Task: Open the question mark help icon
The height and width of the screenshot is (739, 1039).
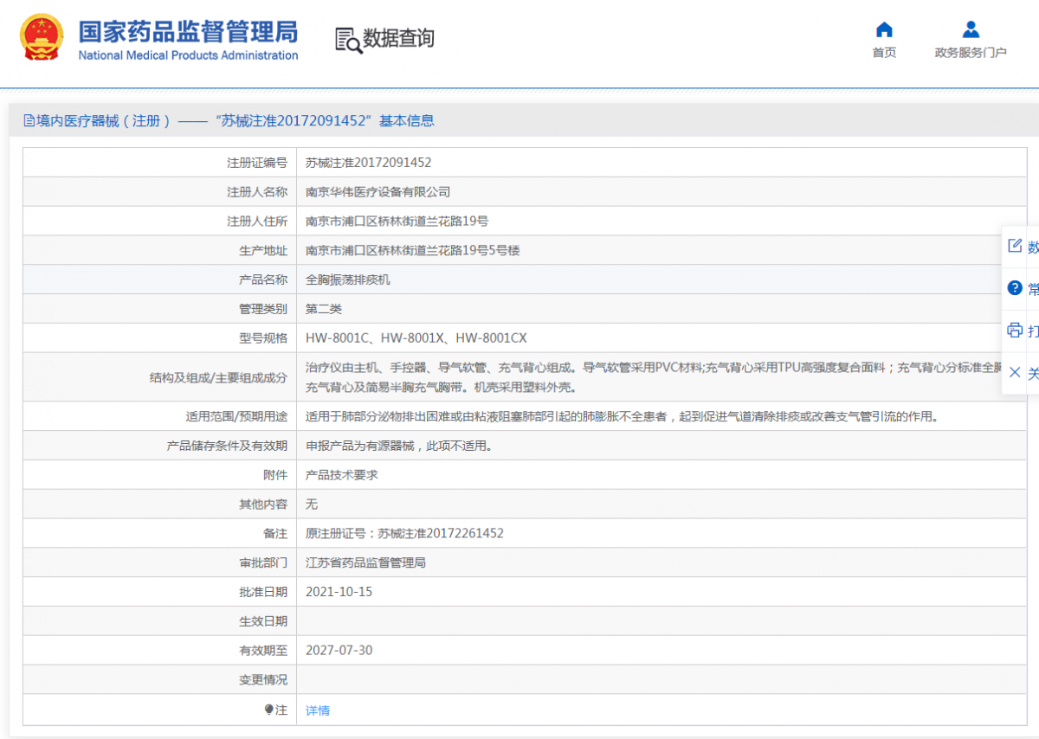Action: [1015, 288]
